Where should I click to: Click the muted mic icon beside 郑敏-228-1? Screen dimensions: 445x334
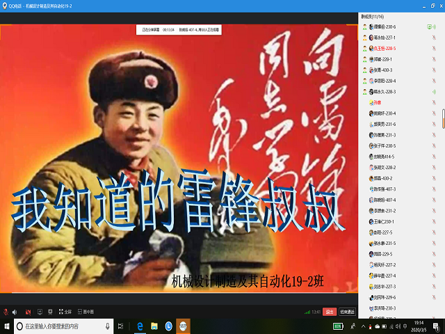coord(434,60)
